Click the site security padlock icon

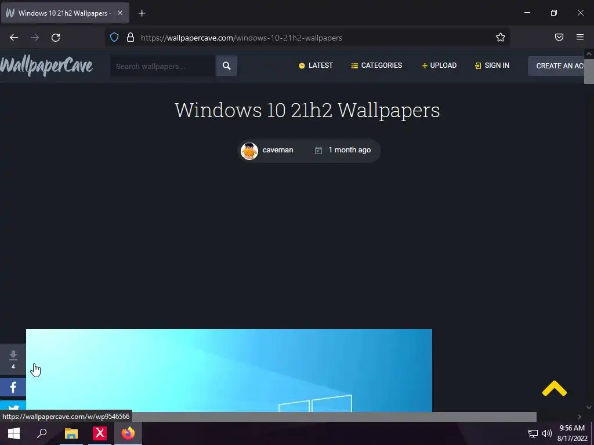pos(131,37)
